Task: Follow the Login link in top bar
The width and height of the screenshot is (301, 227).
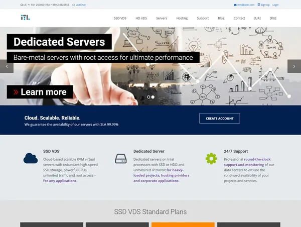Action: click(275, 5)
